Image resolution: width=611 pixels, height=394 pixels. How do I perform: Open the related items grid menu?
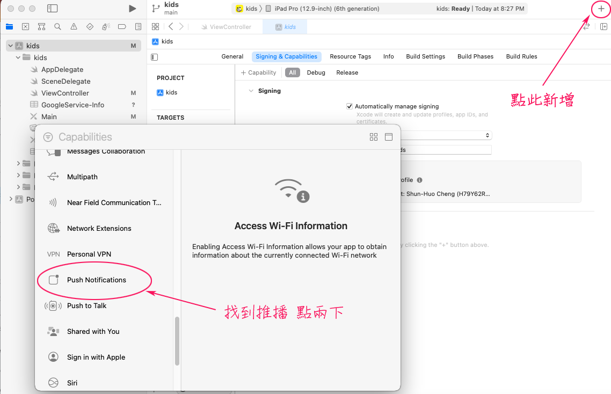(x=156, y=26)
